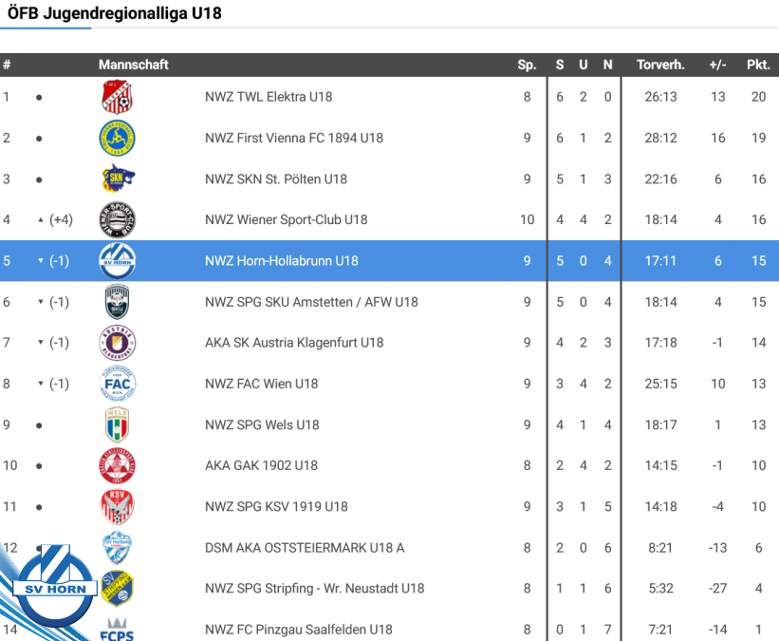
Task: Sort table by Pkt. column header
Action: coord(757,65)
